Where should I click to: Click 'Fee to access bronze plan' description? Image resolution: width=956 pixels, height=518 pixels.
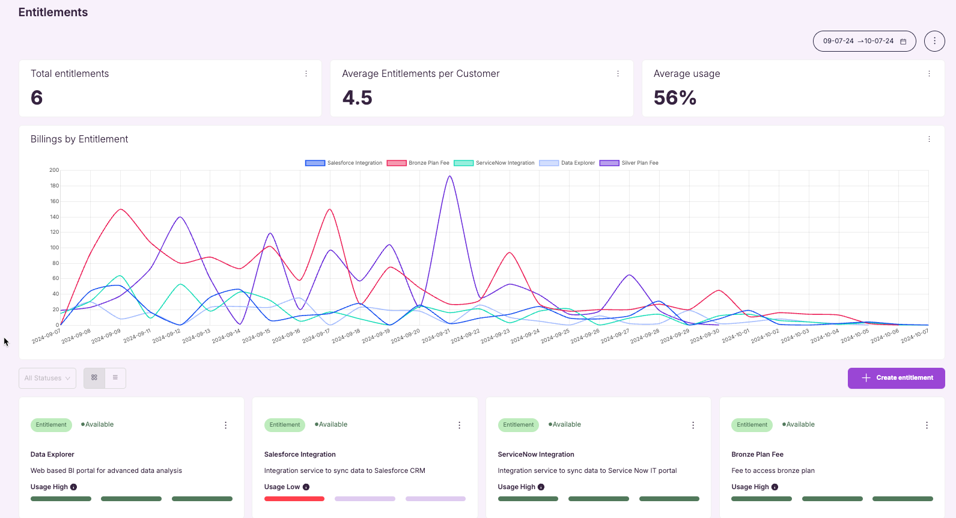(773, 471)
